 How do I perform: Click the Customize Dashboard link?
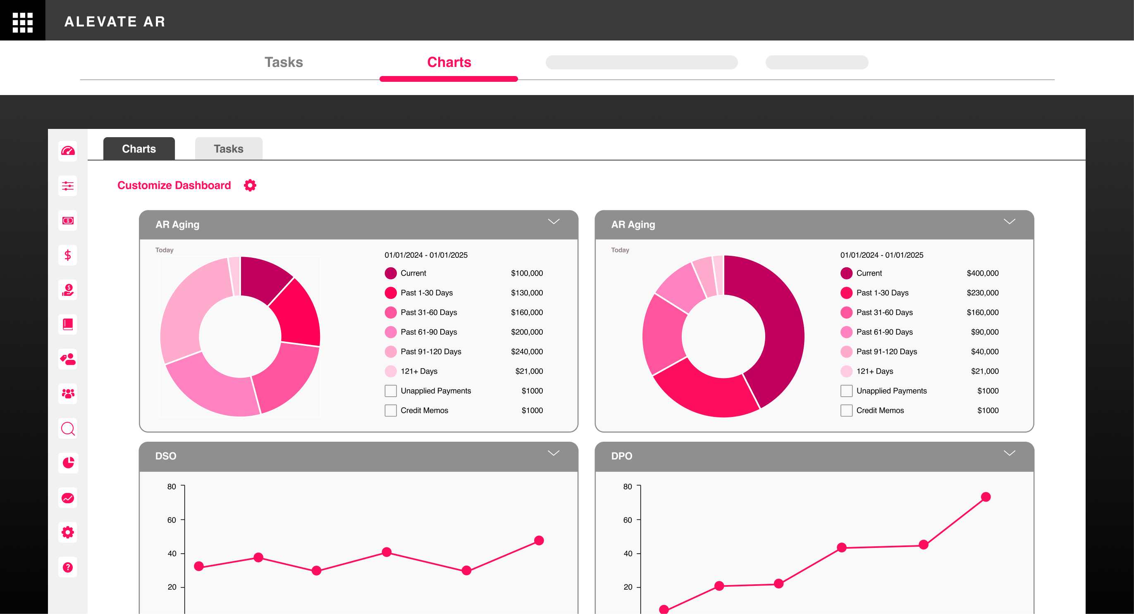174,185
